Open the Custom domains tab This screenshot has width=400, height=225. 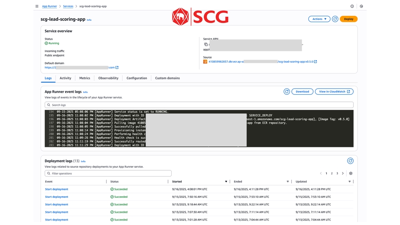click(167, 78)
